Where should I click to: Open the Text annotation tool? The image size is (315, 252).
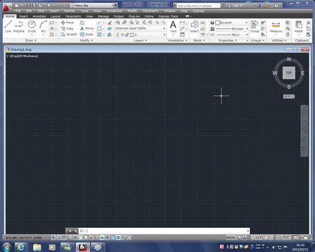(x=173, y=27)
